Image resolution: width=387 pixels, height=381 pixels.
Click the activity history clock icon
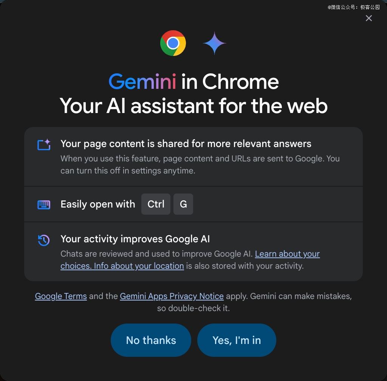pos(44,240)
